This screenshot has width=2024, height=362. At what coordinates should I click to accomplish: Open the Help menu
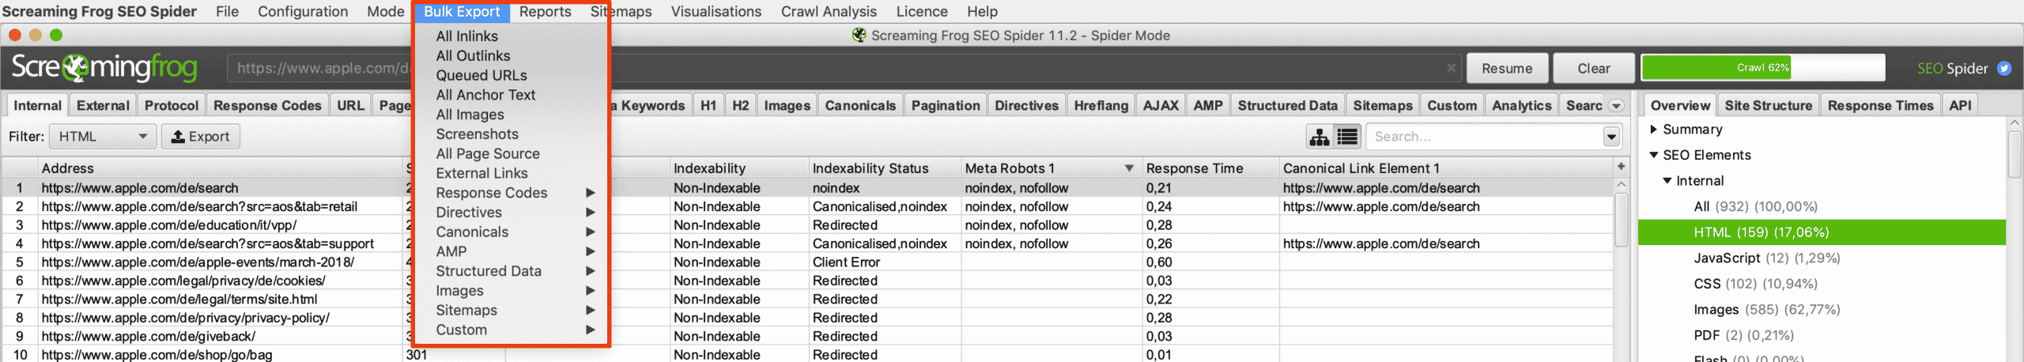pyautogui.click(x=982, y=12)
